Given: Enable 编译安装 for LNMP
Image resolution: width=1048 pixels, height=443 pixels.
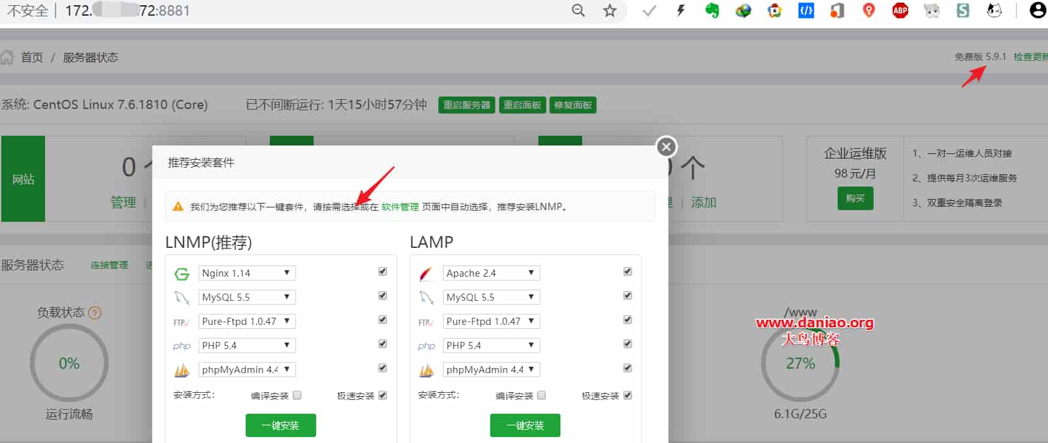Looking at the screenshot, I should (297, 395).
